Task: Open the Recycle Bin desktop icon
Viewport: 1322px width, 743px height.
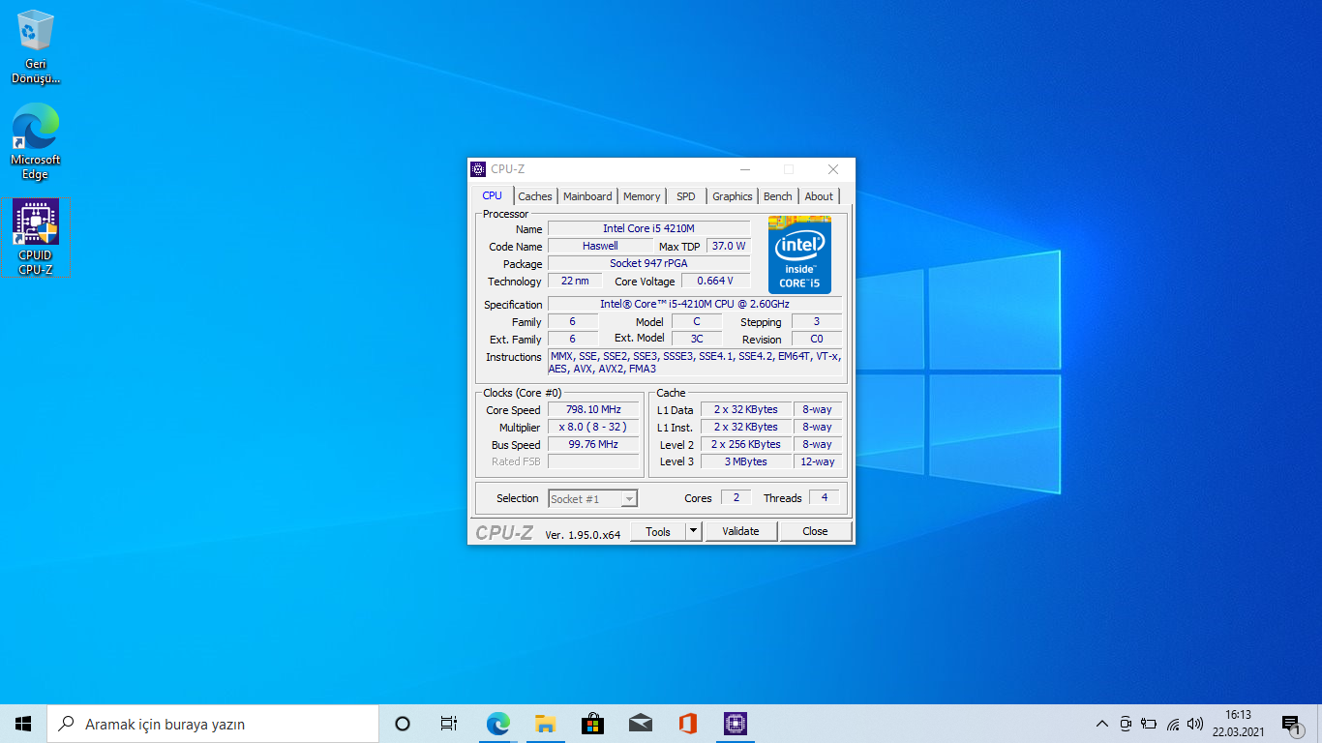Action: tap(36, 47)
